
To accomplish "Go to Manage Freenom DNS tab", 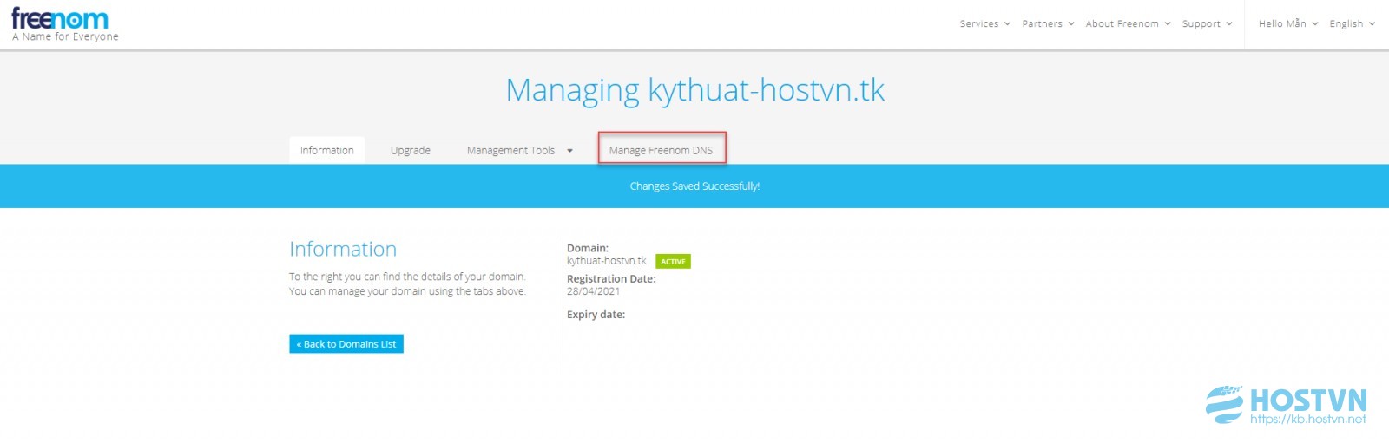I will click(662, 150).
